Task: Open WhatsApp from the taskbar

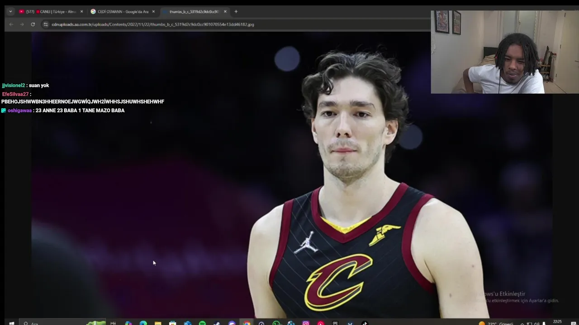Action: (x=276, y=323)
